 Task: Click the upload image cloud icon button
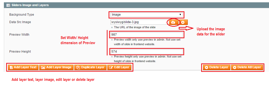173,22
